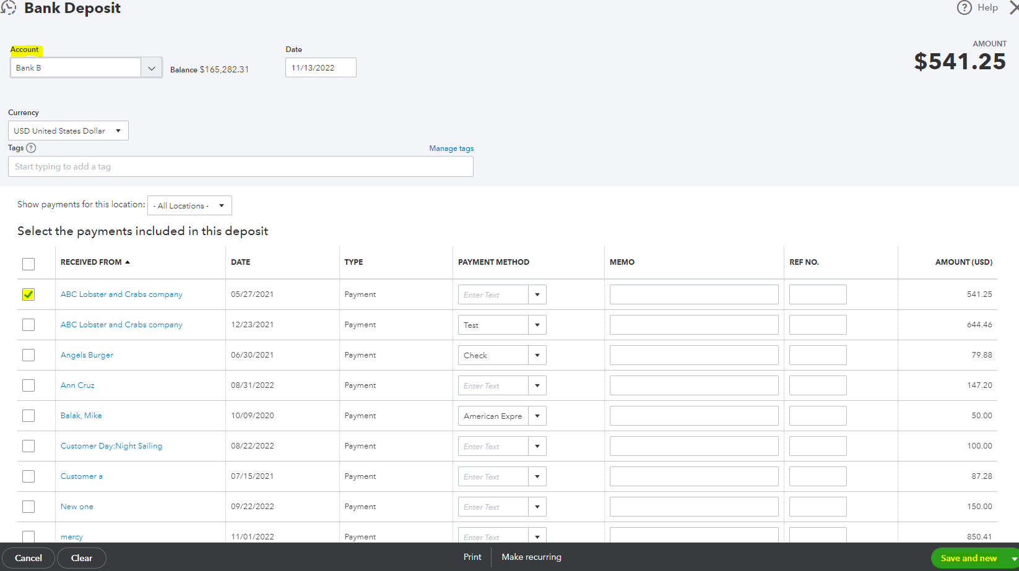Open payment method dropdown for Customer a
The height and width of the screenshot is (571, 1019).
537,476
